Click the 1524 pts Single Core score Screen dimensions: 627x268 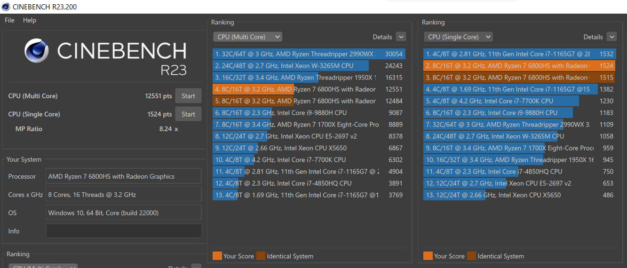tap(160, 114)
